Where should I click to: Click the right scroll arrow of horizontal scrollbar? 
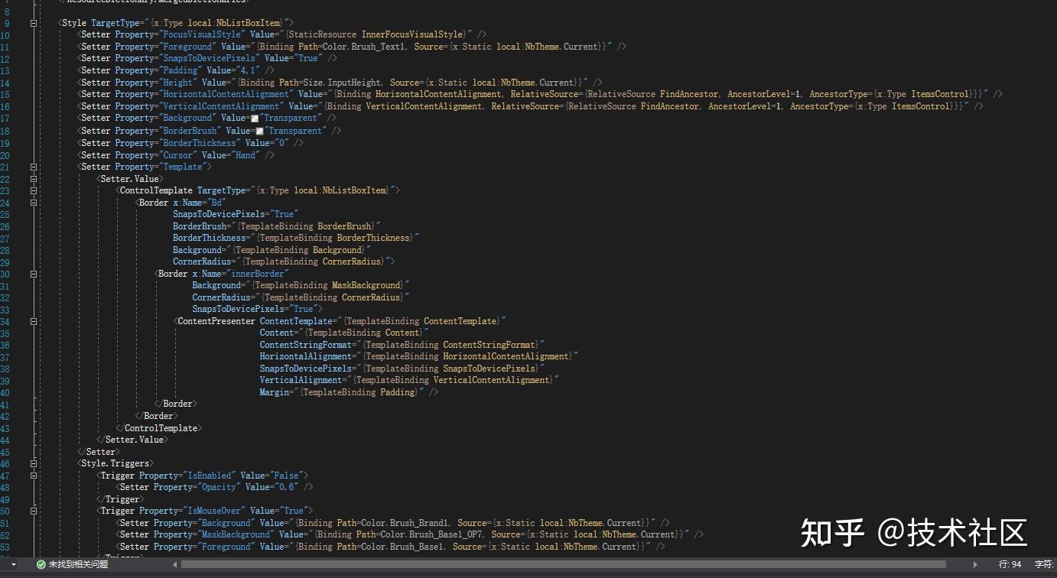pos(974,564)
